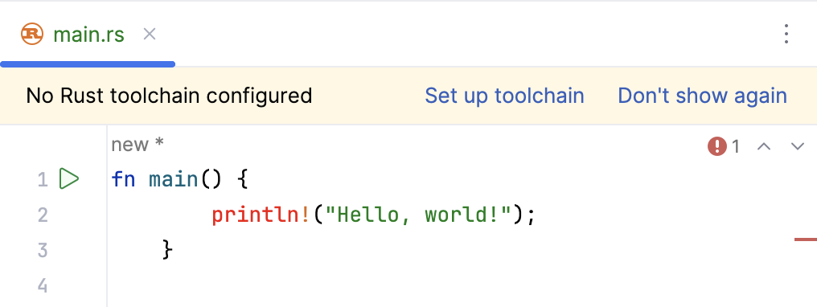The width and height of the screenshot is (817, 307).
Task: Click the line number 2 in gutter
Action: [43, 215]
